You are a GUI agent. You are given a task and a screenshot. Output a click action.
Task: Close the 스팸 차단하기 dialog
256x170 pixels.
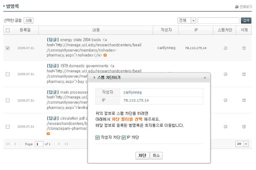205,78
